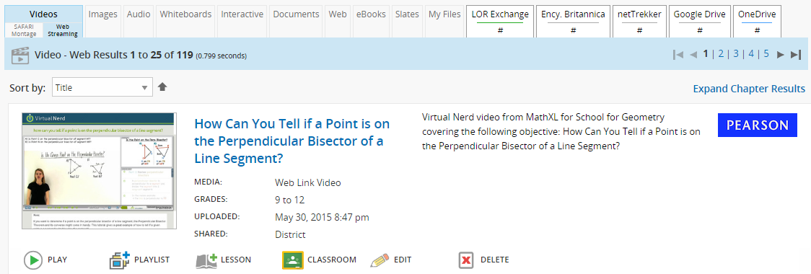
Task: Open the perpendicular bisector video title link
Action: click(x=291, y=141)
